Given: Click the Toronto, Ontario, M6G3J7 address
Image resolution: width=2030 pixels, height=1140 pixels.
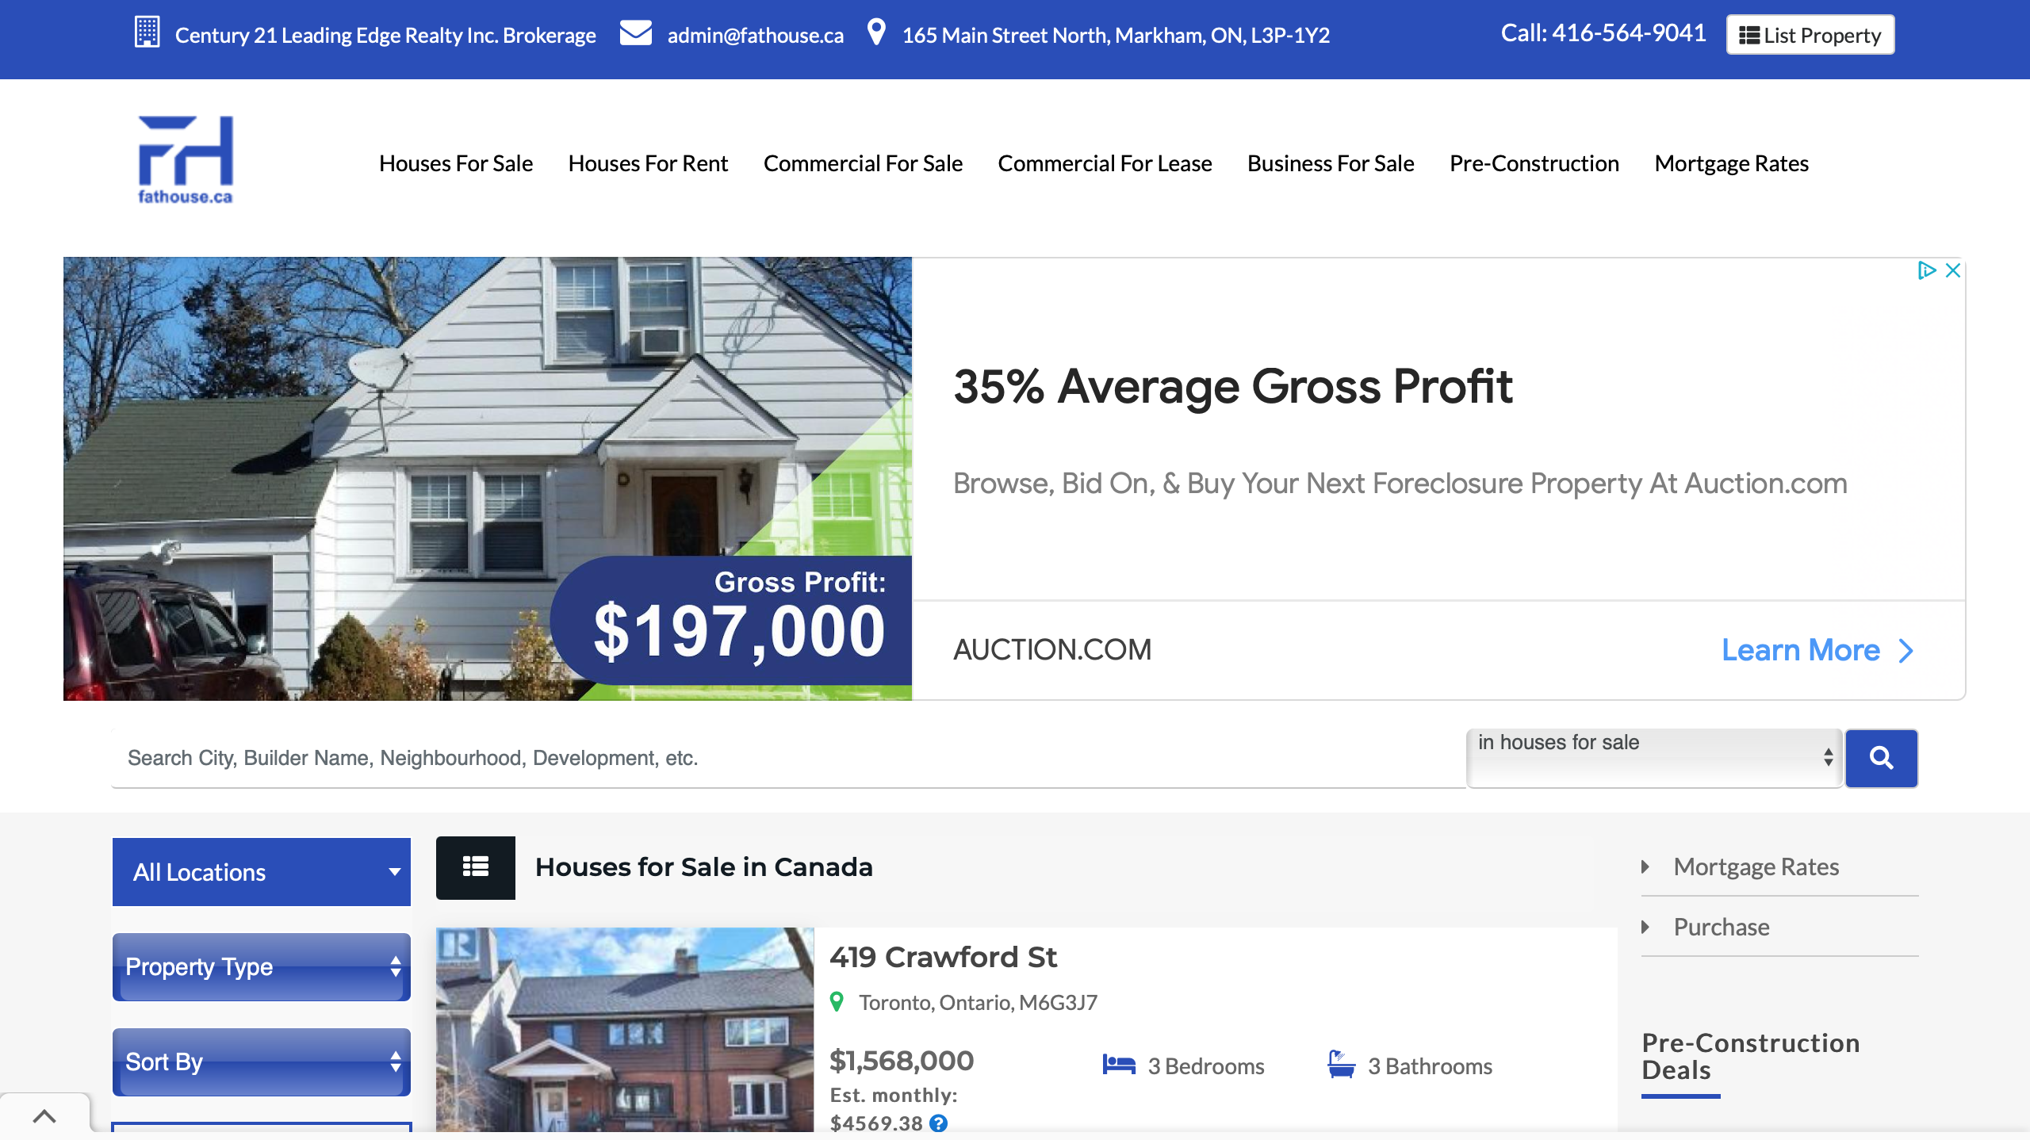Looking at the screenshot, I should pos(979,1002).
